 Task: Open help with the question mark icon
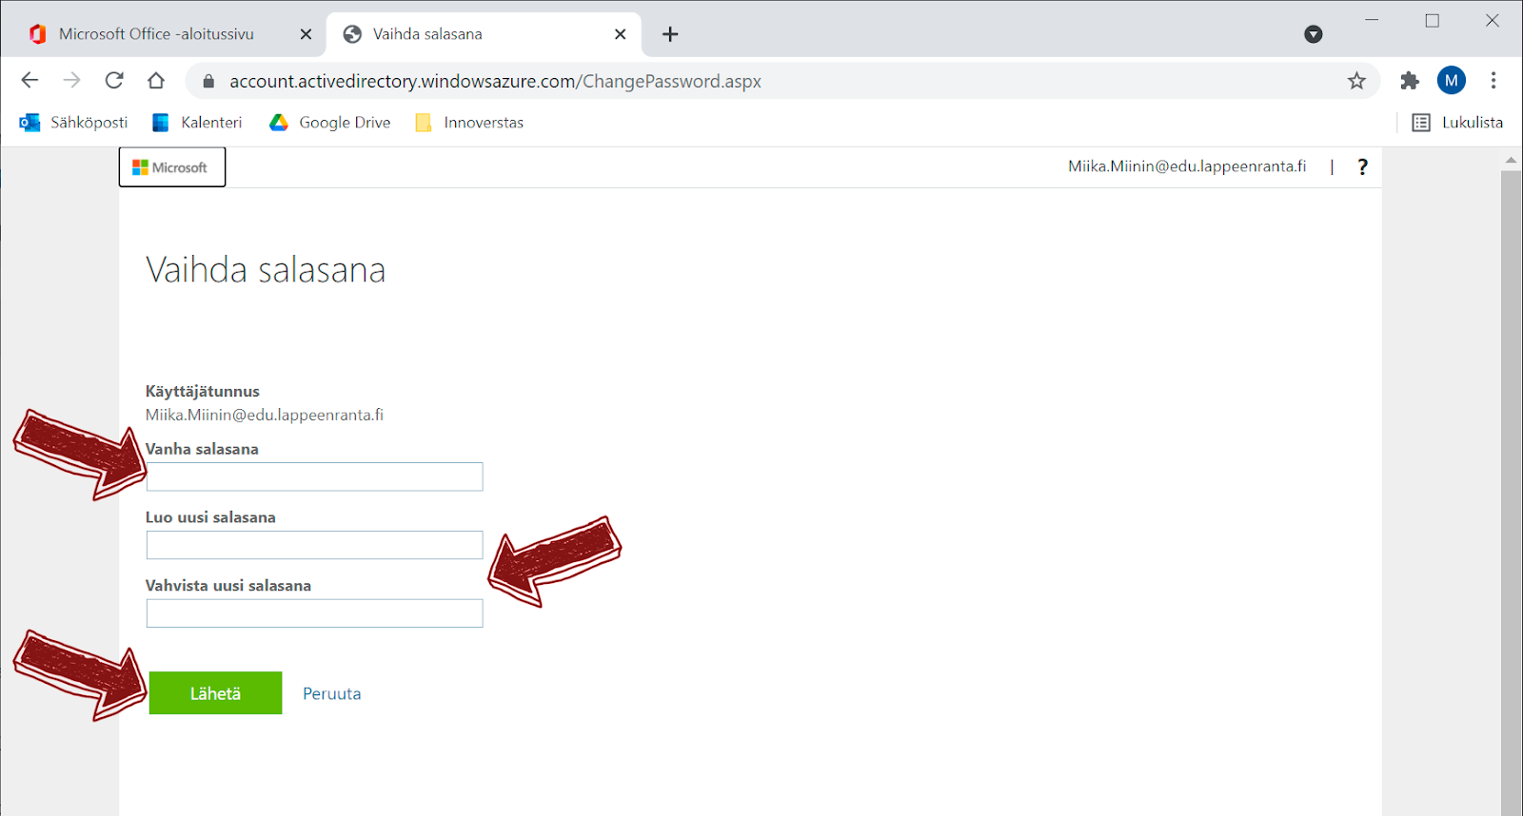[x=1362, y=167]
